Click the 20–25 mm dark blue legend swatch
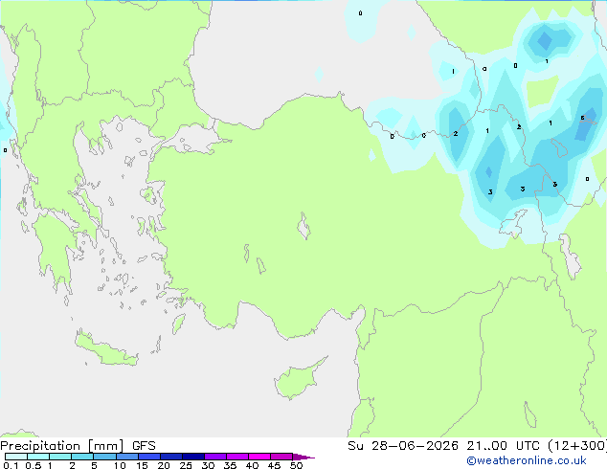 (171, 457)
